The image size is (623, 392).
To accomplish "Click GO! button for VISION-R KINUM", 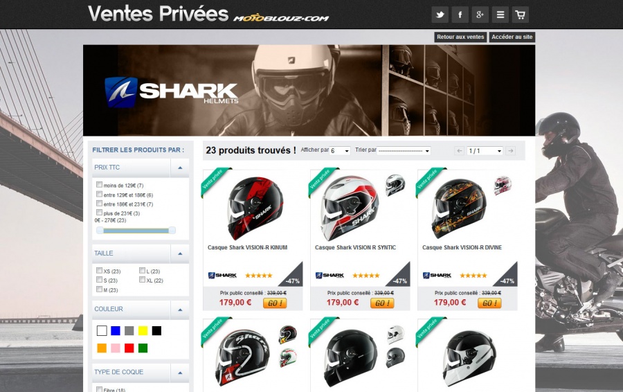I will pyautogui.click(x=275, y=303).
